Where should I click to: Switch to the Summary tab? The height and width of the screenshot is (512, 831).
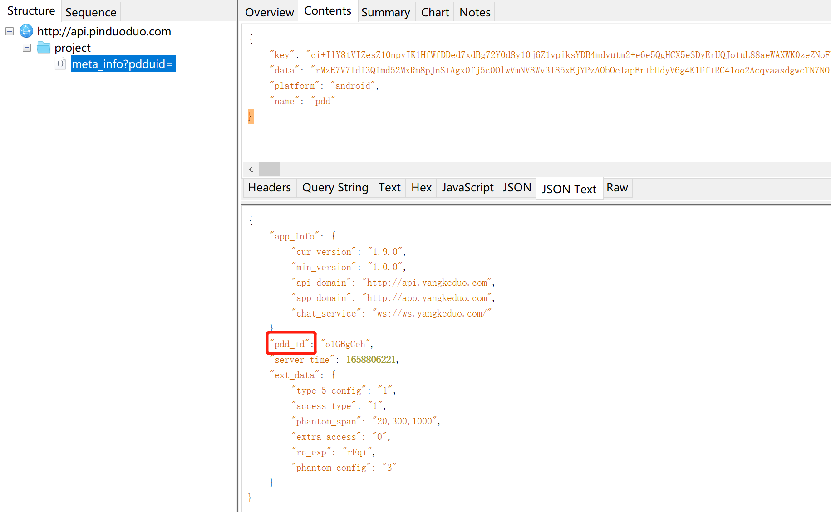385,12
